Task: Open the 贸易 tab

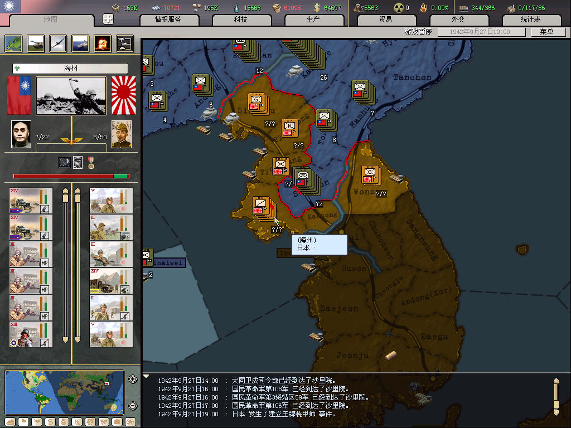Action: click(x=386, y=20)
